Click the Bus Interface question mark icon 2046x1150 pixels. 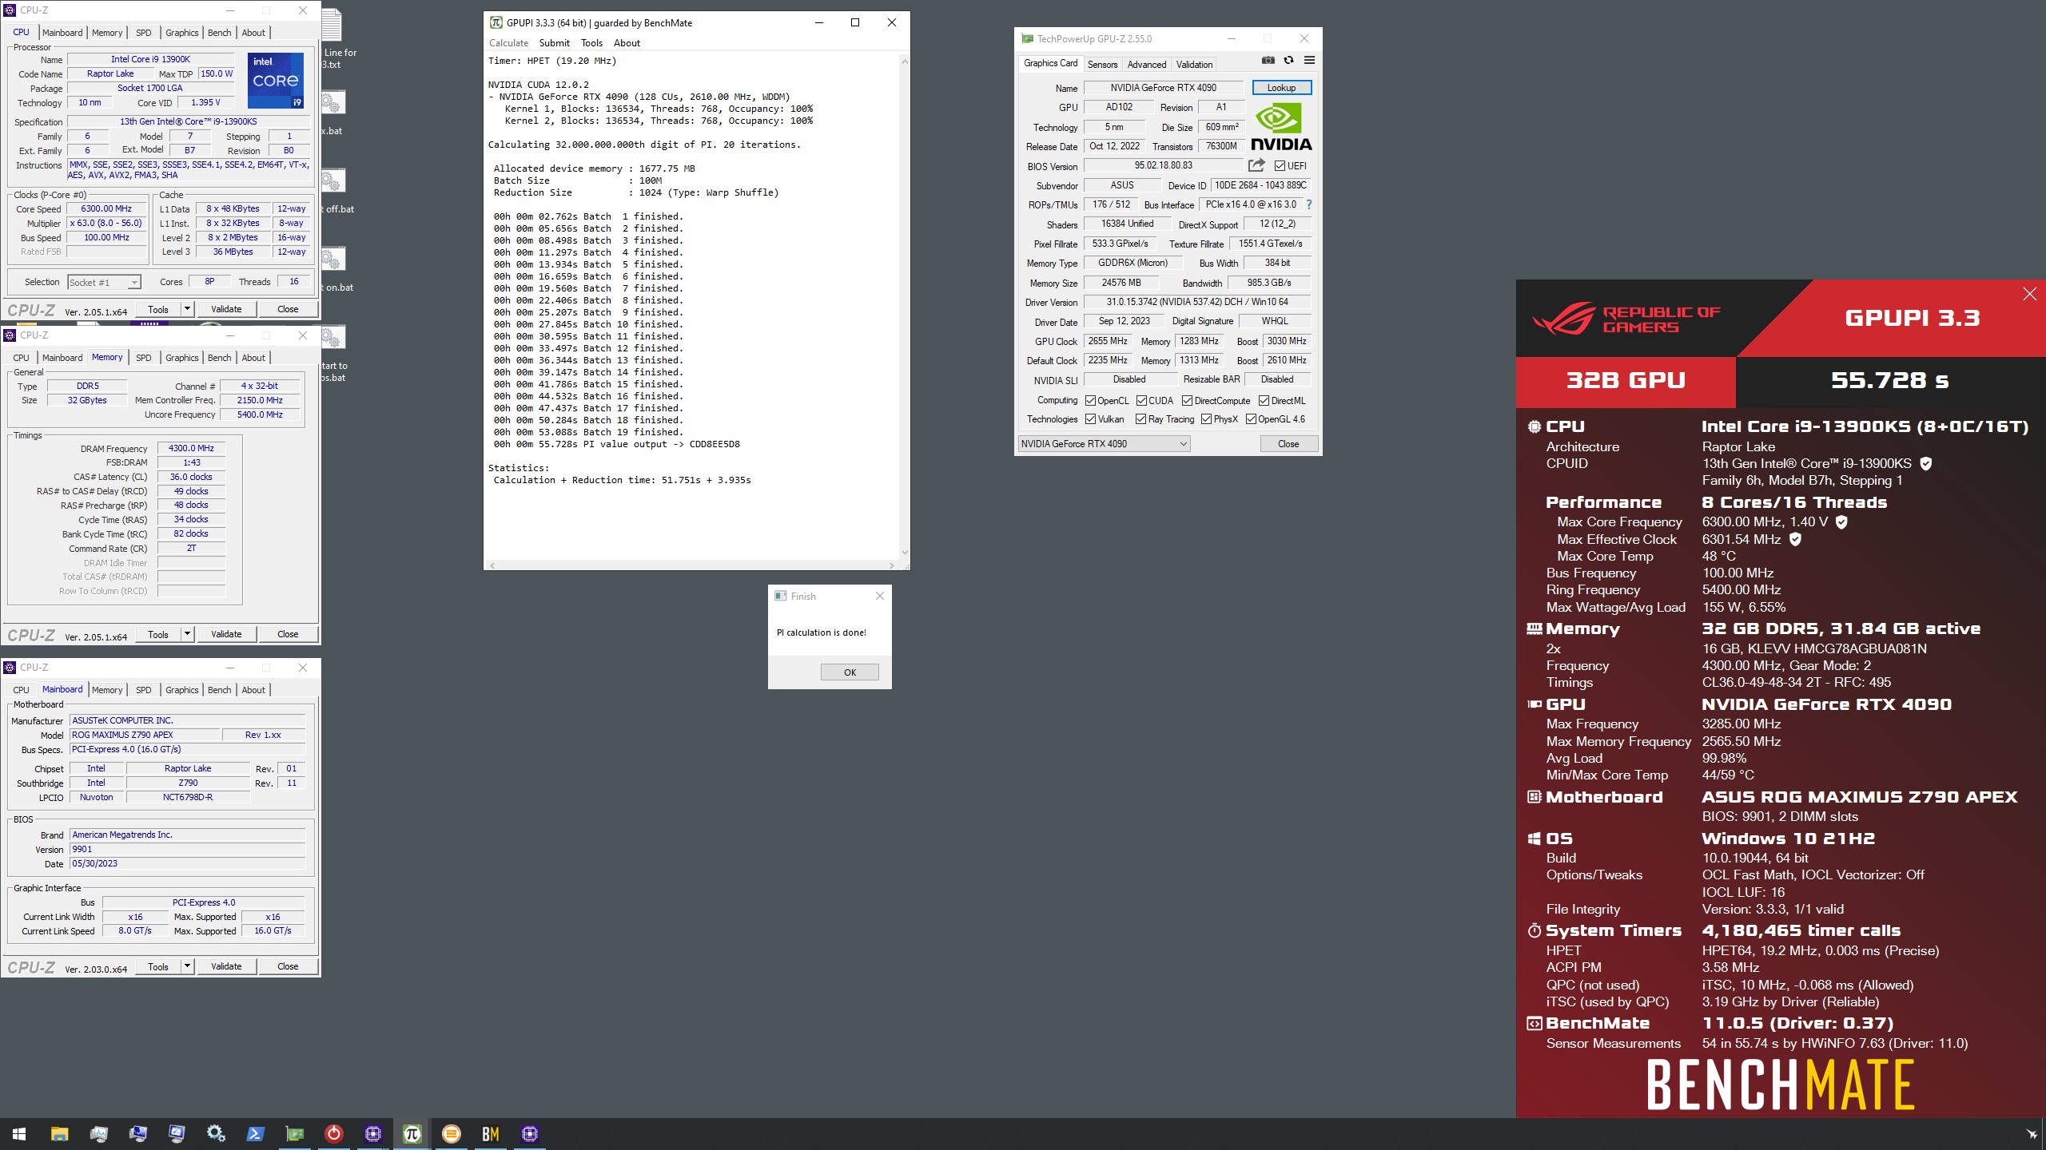pos(1309,204)
